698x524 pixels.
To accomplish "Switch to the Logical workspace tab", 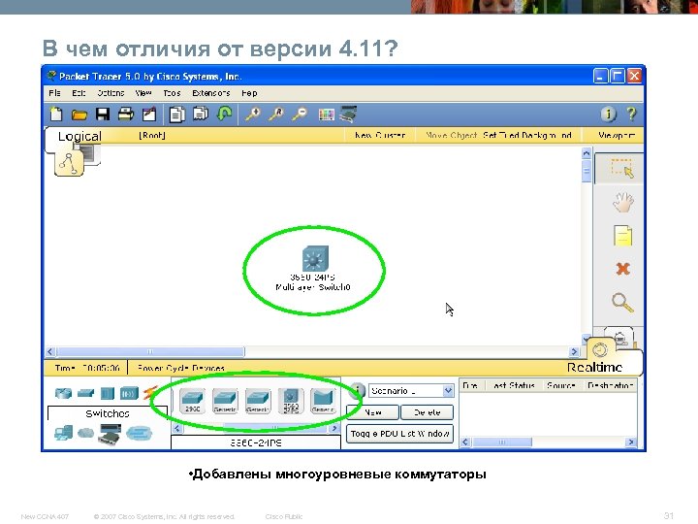I will pyautogui.click(x=79, y=137).
